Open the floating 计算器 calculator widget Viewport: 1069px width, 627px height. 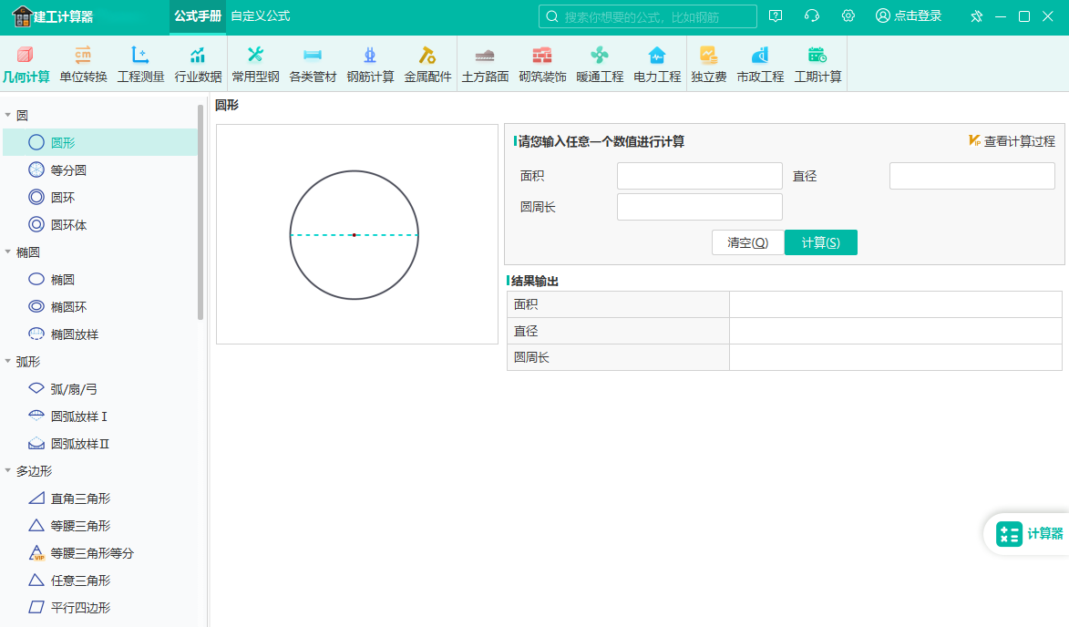(1029, 534)
